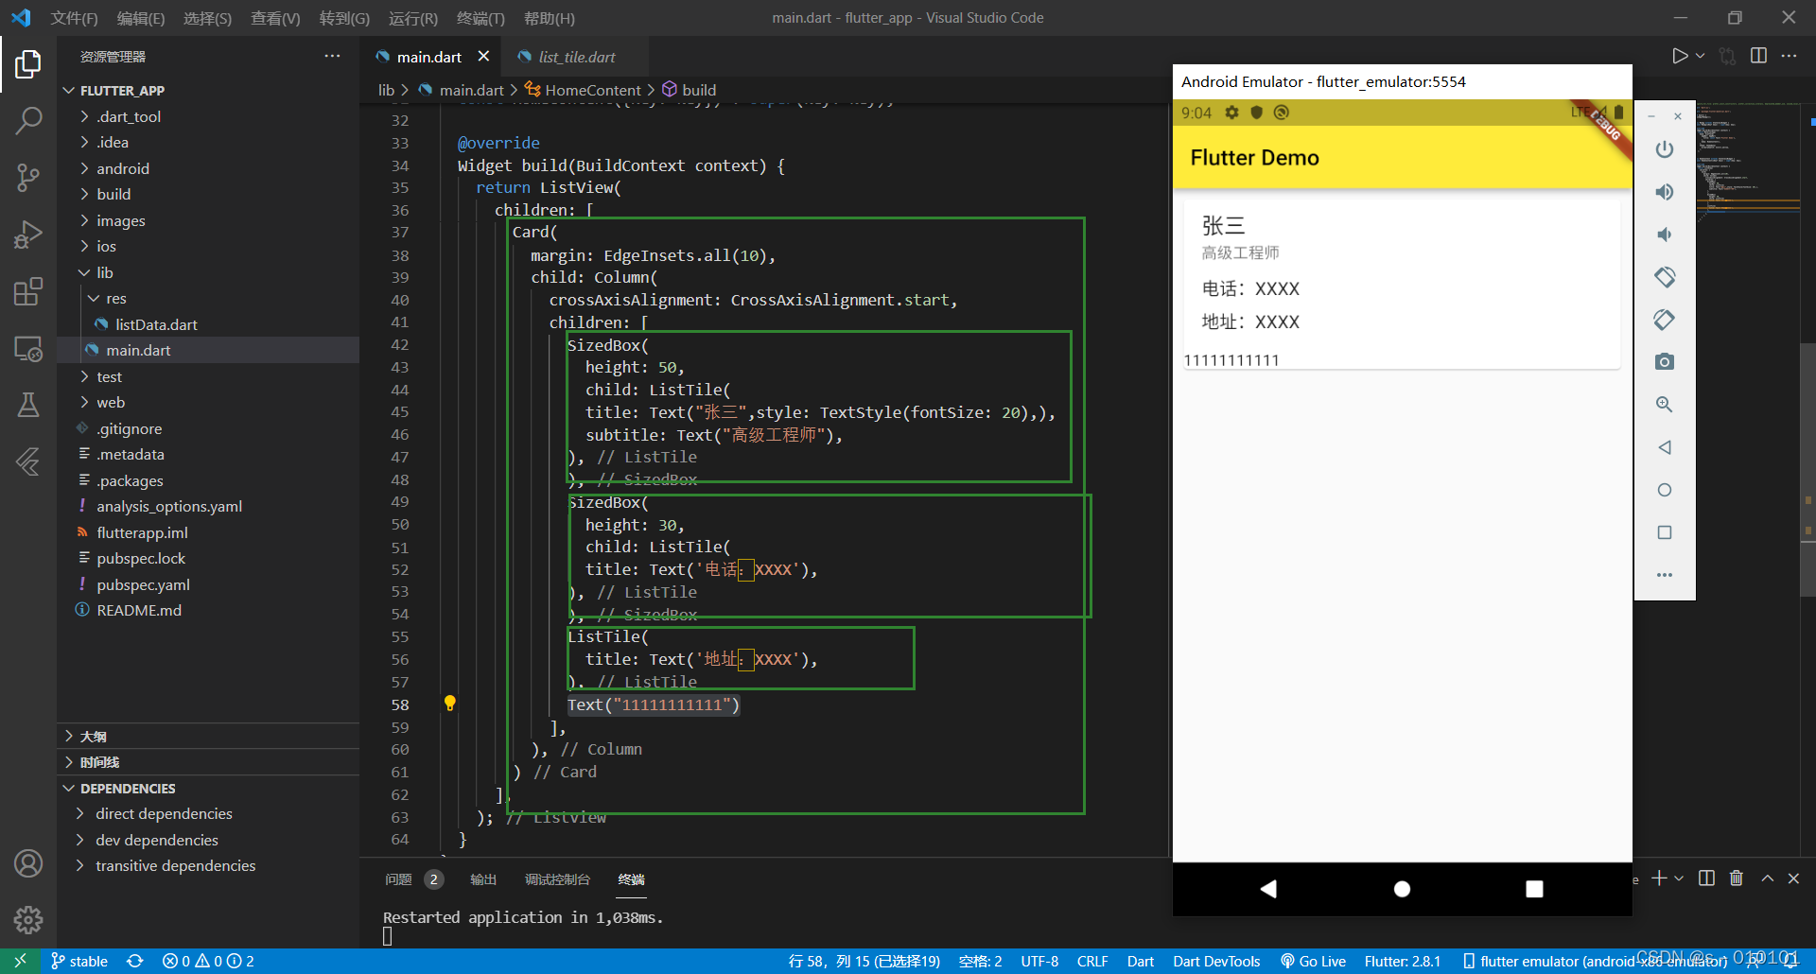Open the 编辑(E) menu
The image size is (1816, 974).
(x=141, y=18)
